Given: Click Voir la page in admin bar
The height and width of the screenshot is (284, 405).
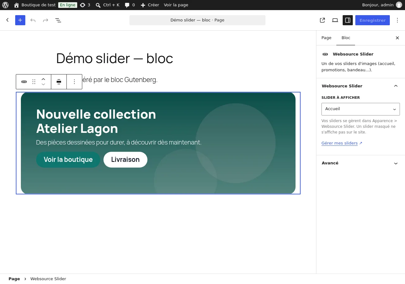Looking at the screenshot, I should click(x=176, y=5).
